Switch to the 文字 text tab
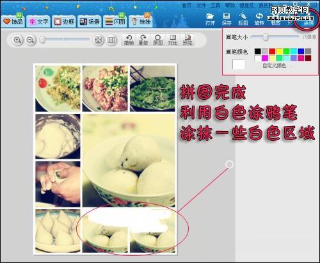320x263 pixels. click(38, 22)
